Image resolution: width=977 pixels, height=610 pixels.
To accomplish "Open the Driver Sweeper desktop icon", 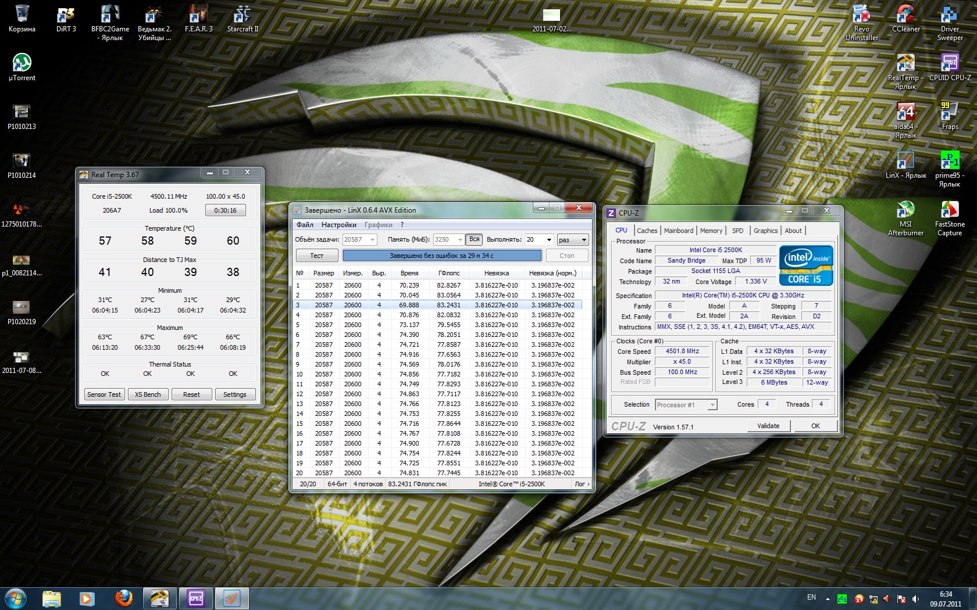I will [x=950, y=22].
